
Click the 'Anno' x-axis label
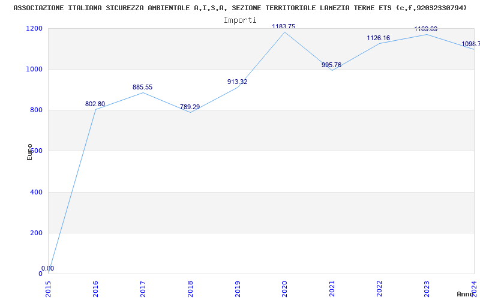click(x=465, y=294)
